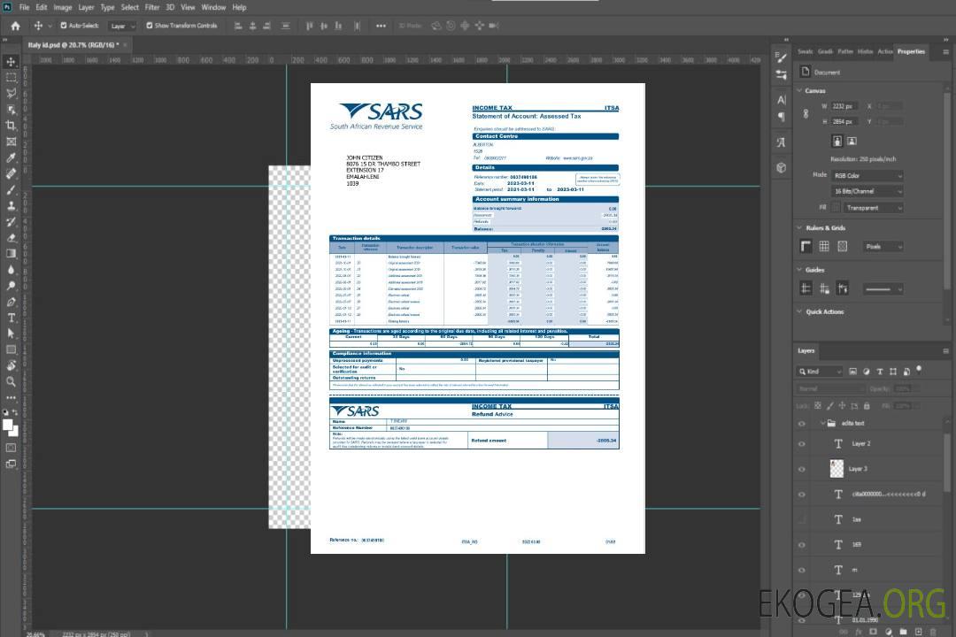This screenshot has width=956, height=637.
Task: Open the RGB Color mode dropdown
Action: [x=867, y=175]
